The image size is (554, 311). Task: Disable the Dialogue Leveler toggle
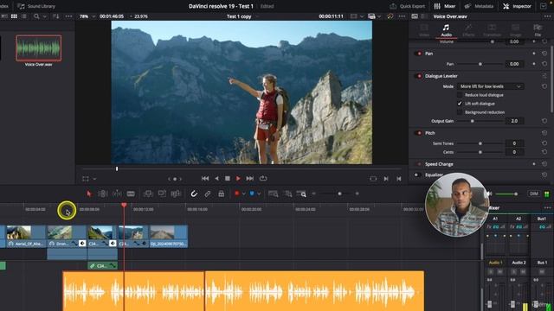[419, 76]
